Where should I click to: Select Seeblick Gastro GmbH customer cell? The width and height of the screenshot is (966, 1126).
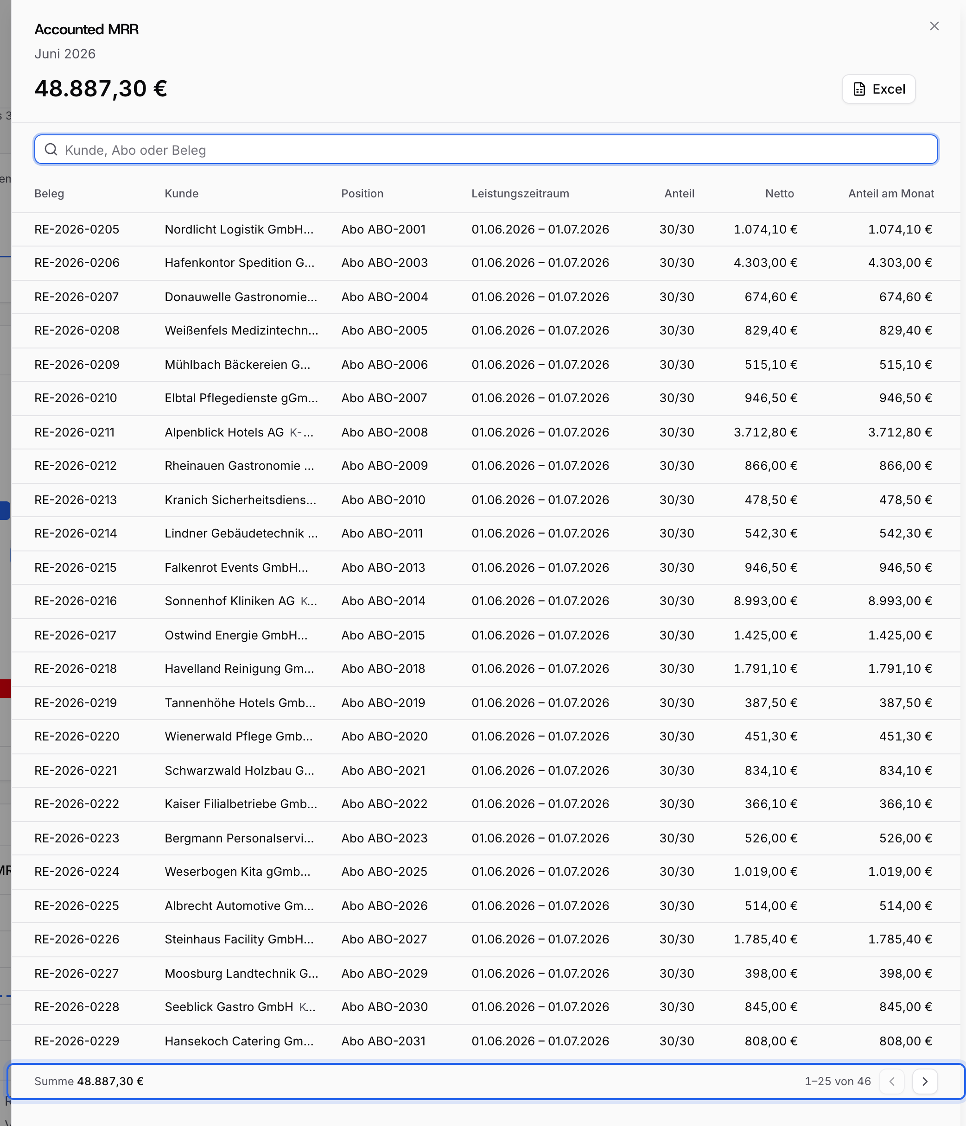coord(240,1007)
